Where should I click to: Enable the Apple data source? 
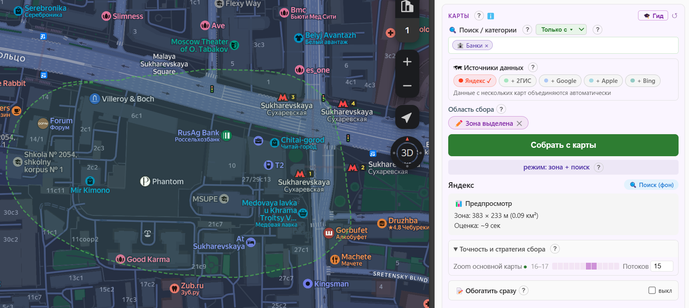coord(603,81)
